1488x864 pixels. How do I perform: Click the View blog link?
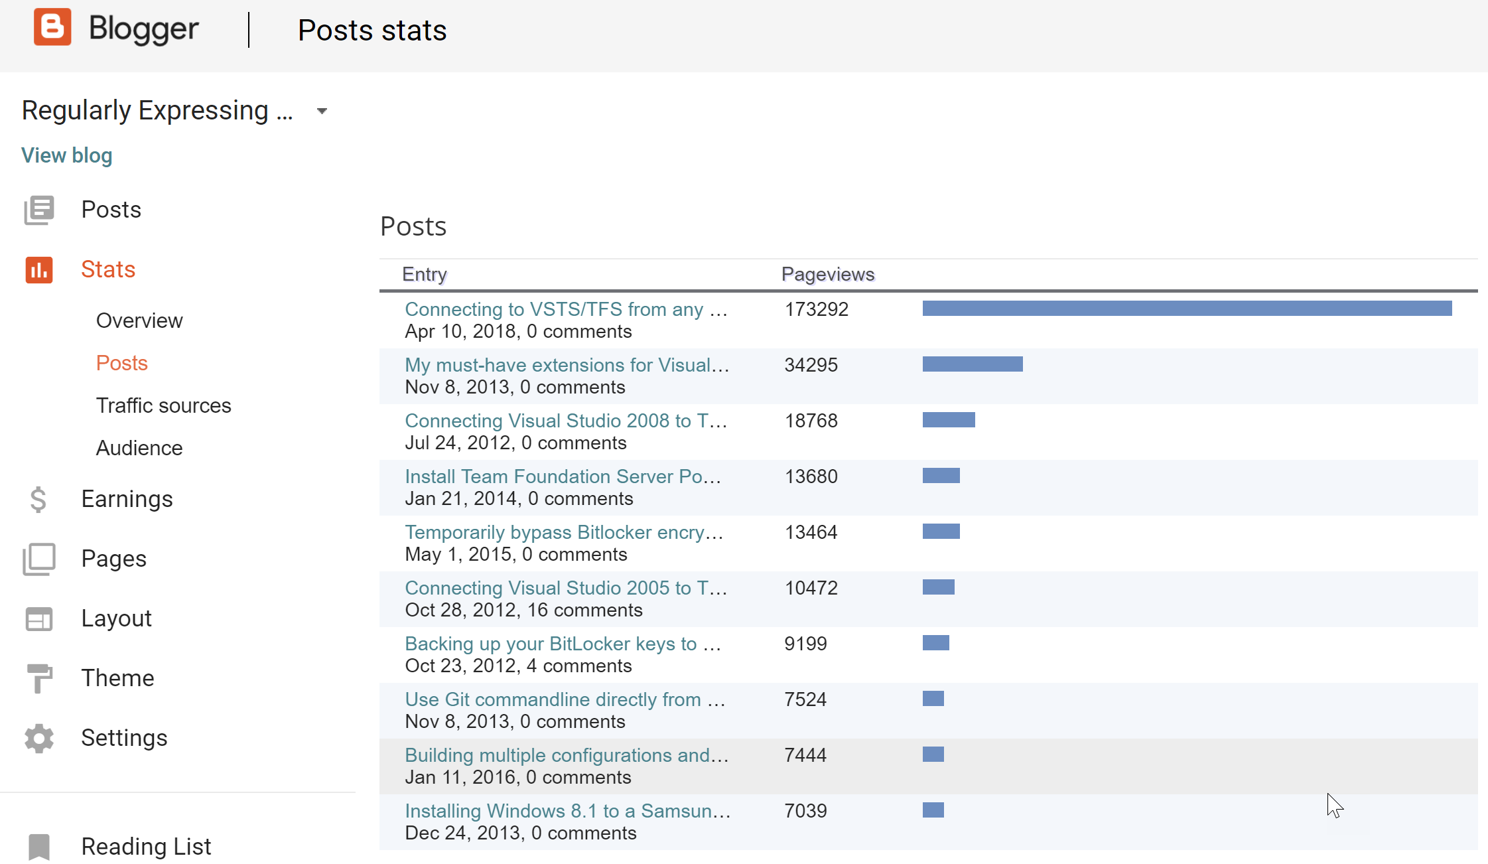(x=66, y=155)
